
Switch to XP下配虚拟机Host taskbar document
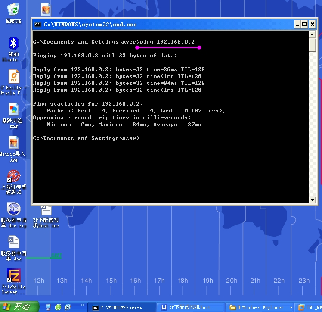coord(190,308)
